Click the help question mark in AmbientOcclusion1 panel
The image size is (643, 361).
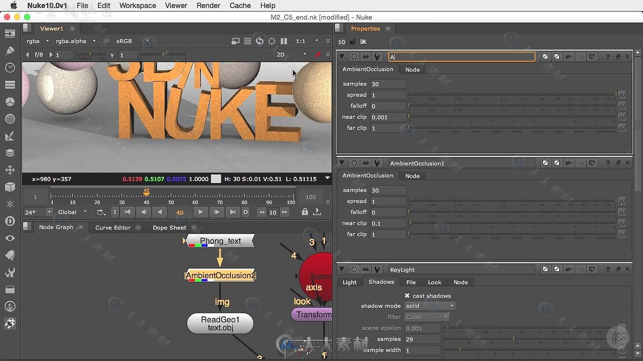point(608,163)
